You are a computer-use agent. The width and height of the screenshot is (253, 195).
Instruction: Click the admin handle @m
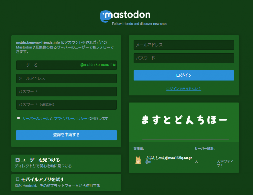click(x=148, y=162)
